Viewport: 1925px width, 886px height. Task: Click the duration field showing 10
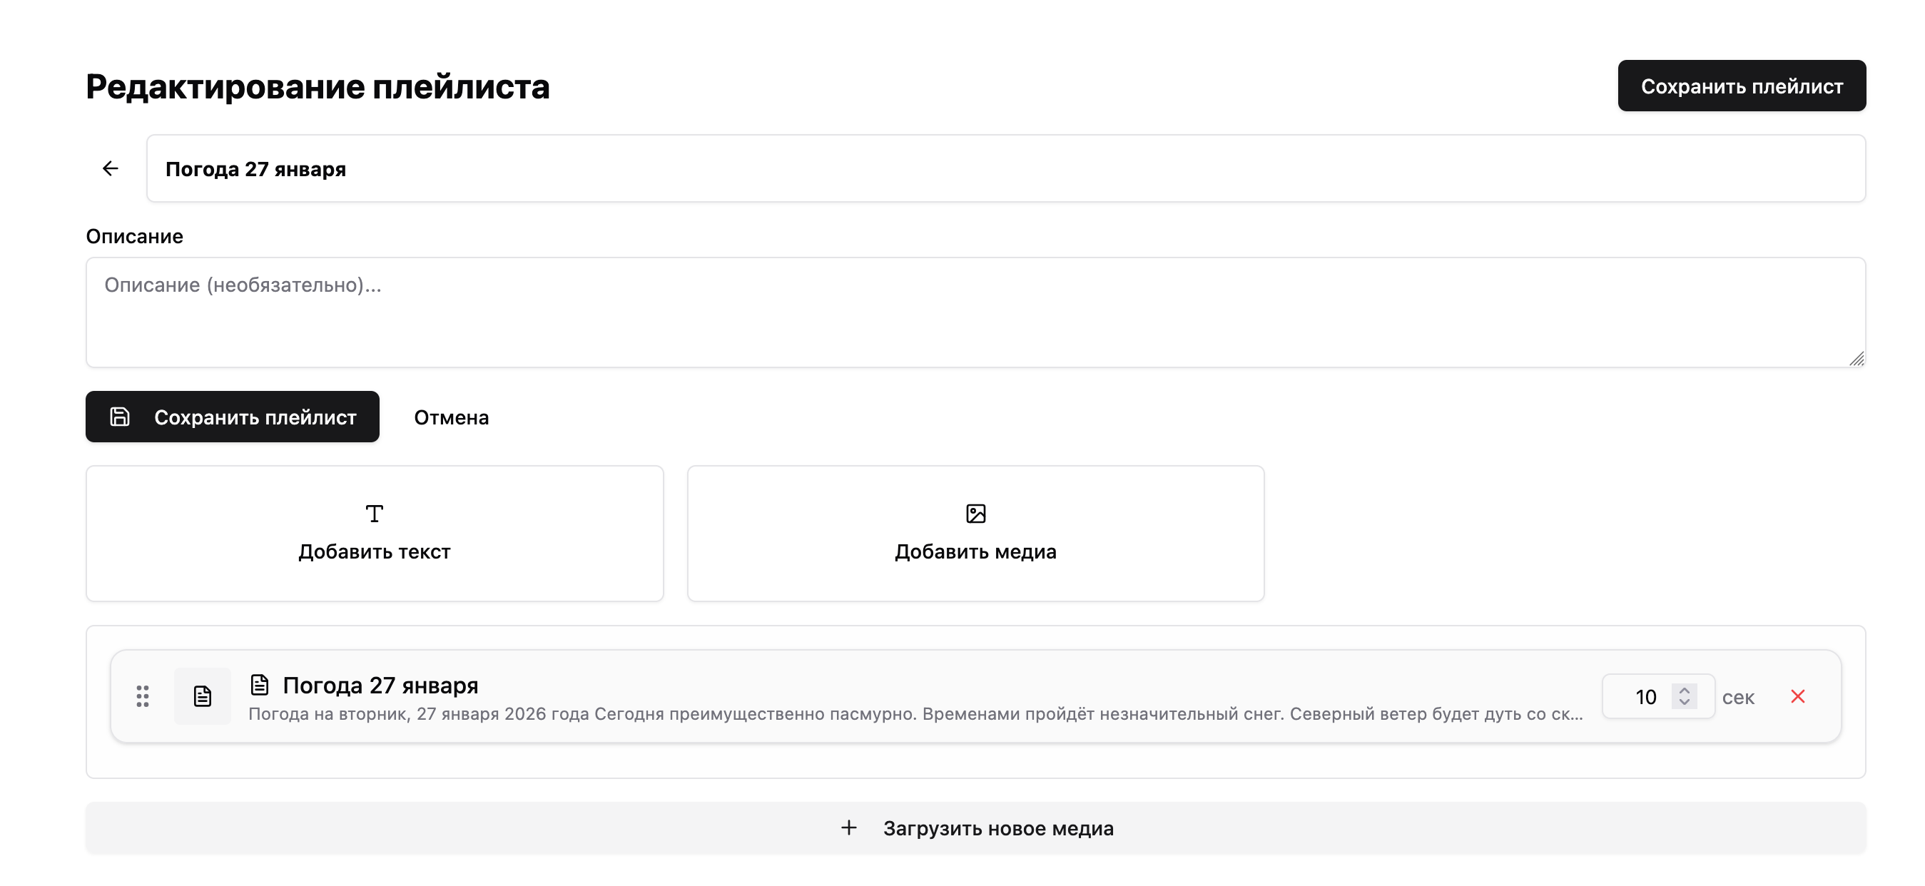tap(1640, 697)
